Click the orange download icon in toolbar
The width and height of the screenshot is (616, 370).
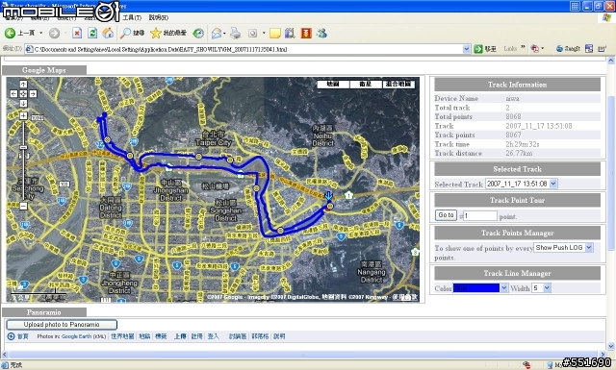[306, 34]
